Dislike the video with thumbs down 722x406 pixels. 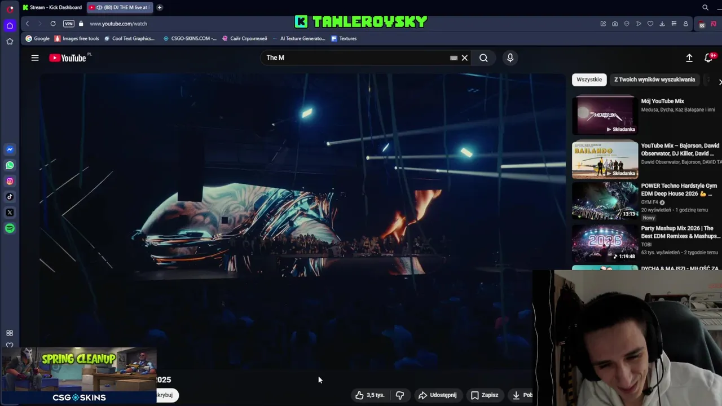click(x=400, y=395)
